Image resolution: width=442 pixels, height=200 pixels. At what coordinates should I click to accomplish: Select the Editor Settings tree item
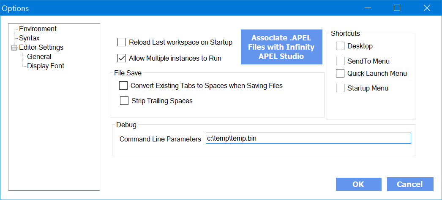click(41, 48)
